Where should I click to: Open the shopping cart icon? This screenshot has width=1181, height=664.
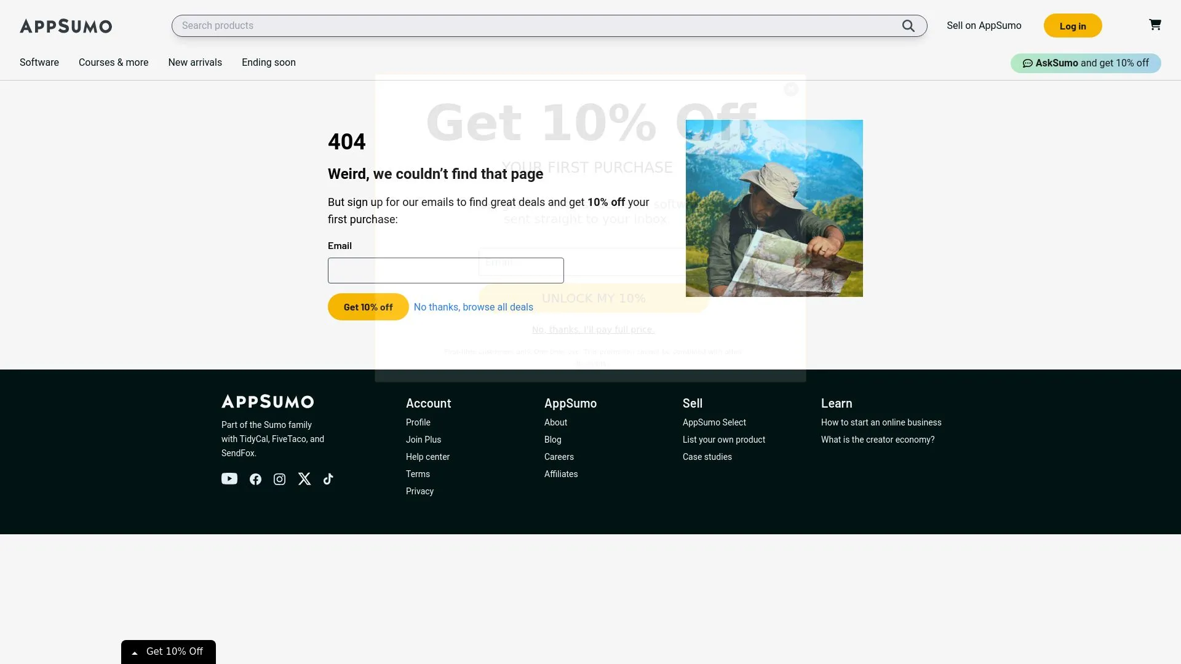pyautogui.click(x=1155, y=25)
